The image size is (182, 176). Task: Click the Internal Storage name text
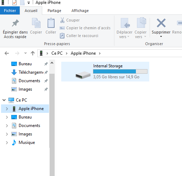click(x=108, y=66)
